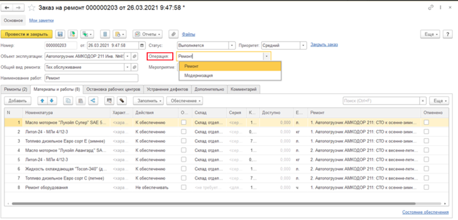The image size is (458, 220).
Task: Clear the search field with x icon
Action: click(424, 100)
